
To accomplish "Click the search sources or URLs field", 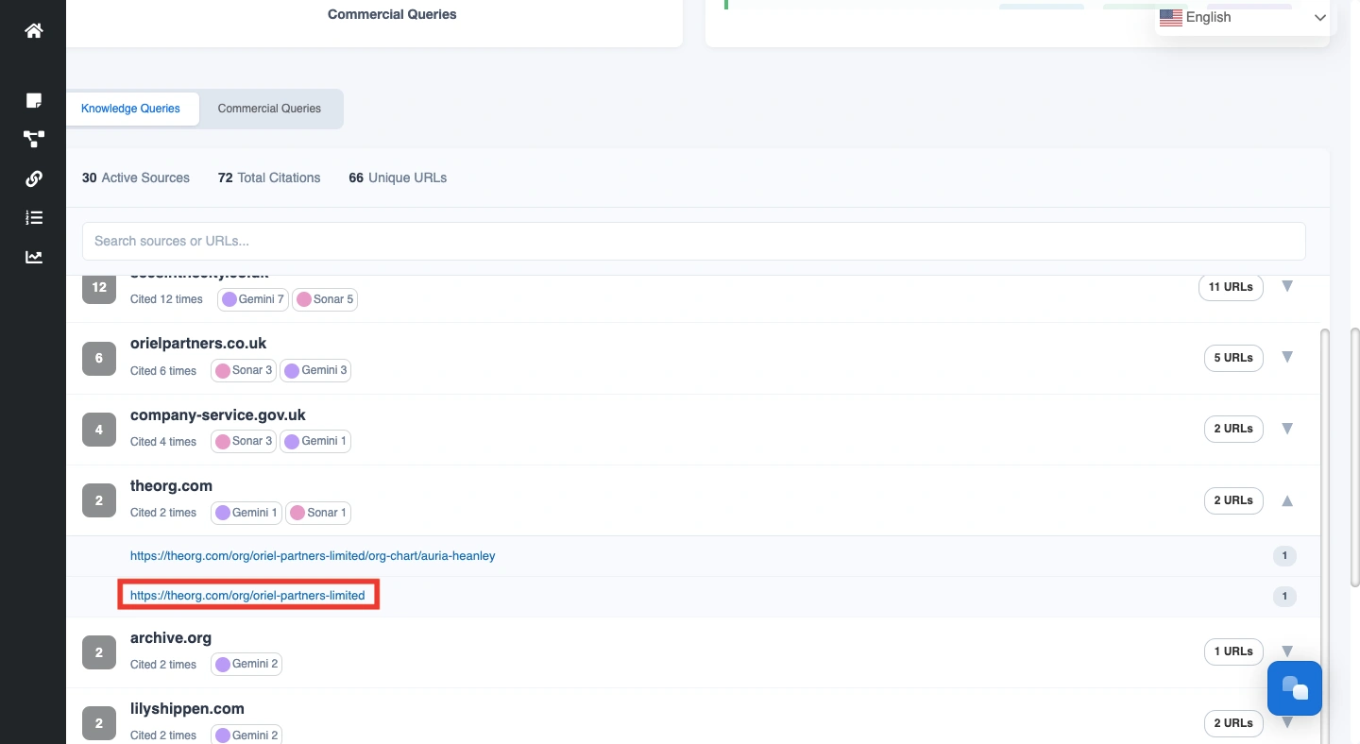I will click(x=693, y=241).
